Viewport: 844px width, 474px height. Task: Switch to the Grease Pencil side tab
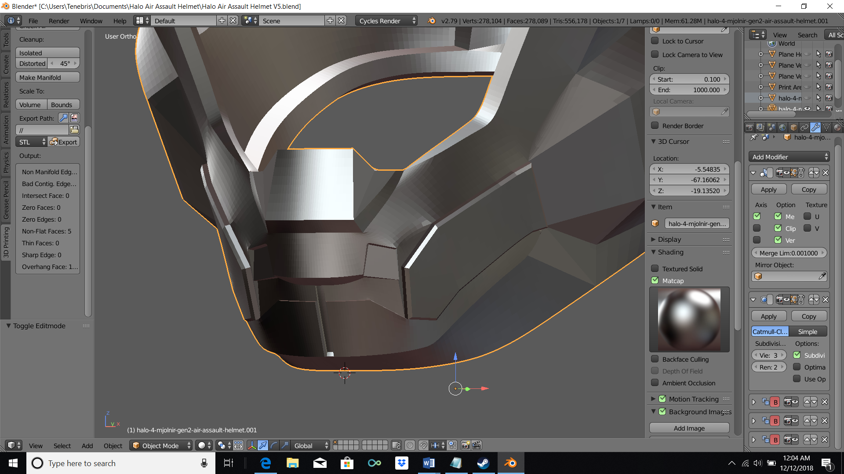pyautogui.click(x=6, y=200)
